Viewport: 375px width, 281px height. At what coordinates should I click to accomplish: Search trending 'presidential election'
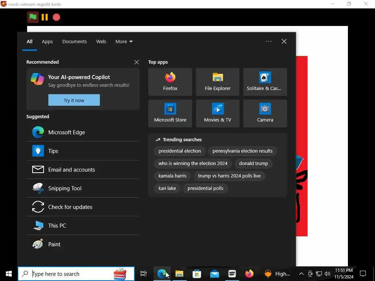pyautogui.click(x=179, y=151)
